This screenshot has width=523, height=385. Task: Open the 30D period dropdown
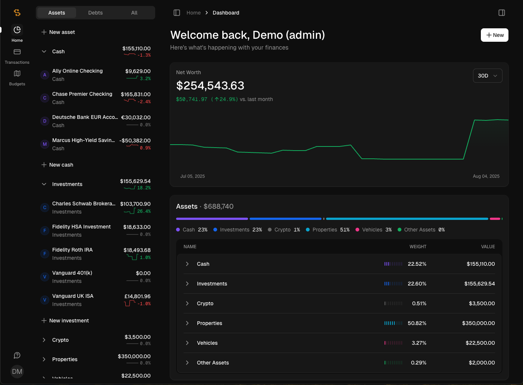point(488,76)
